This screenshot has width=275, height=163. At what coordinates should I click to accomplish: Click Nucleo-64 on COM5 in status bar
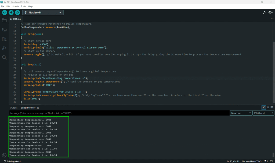pyautogui.click(x=251, y=161)
